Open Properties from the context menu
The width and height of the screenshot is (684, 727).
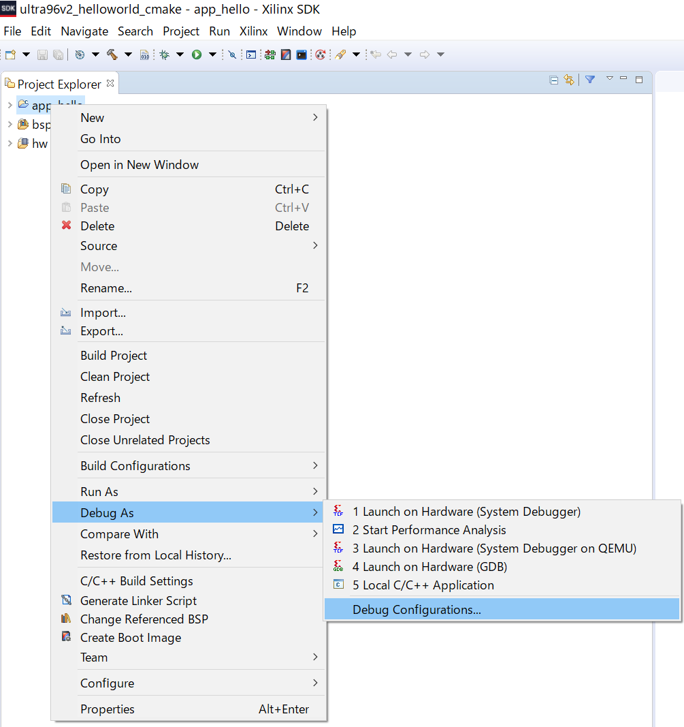pyautogui.click(x=189, y=709)
